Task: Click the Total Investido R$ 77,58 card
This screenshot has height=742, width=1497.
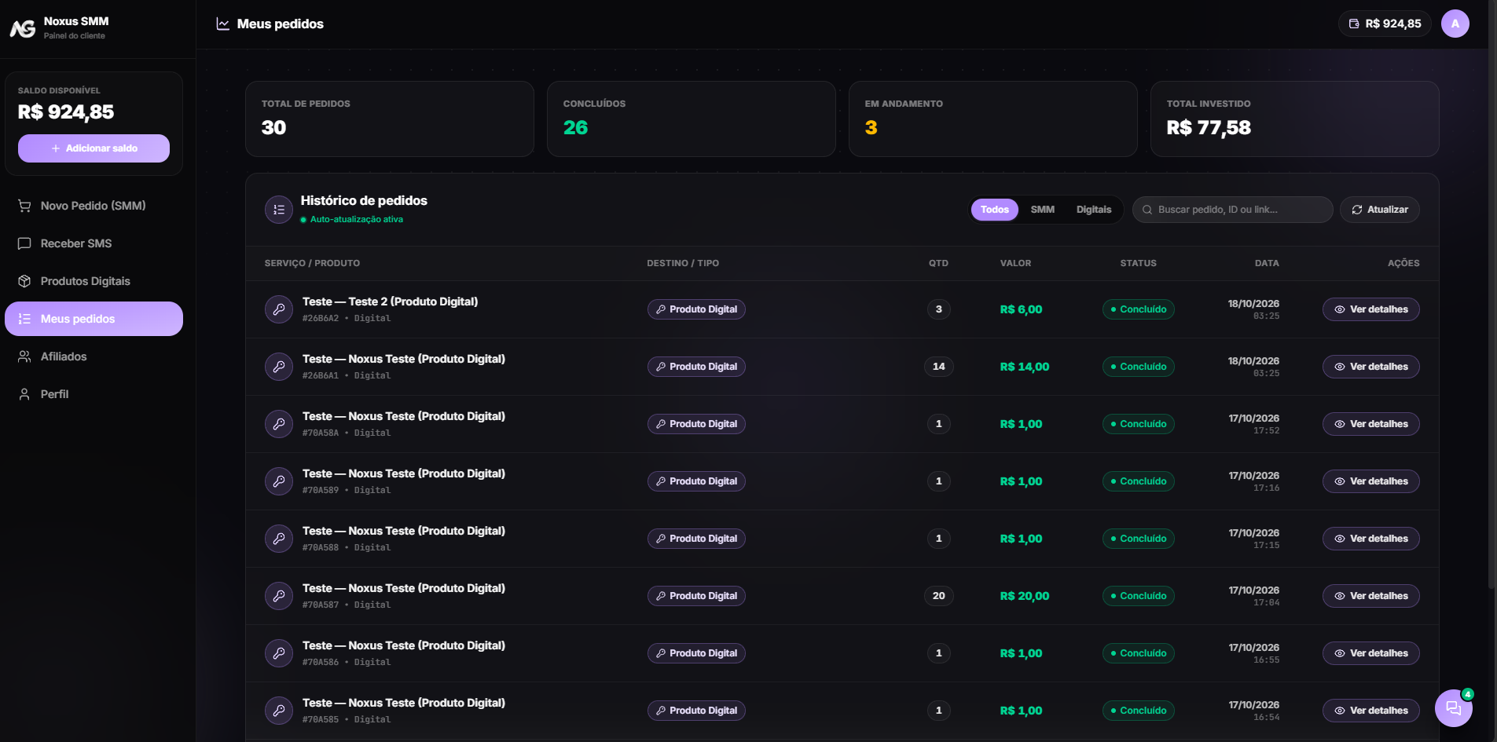Action: click(x=1295, y=119)
